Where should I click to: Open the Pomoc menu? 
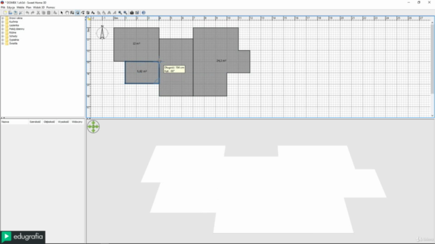pyautogui.click(x=50, y=7)
